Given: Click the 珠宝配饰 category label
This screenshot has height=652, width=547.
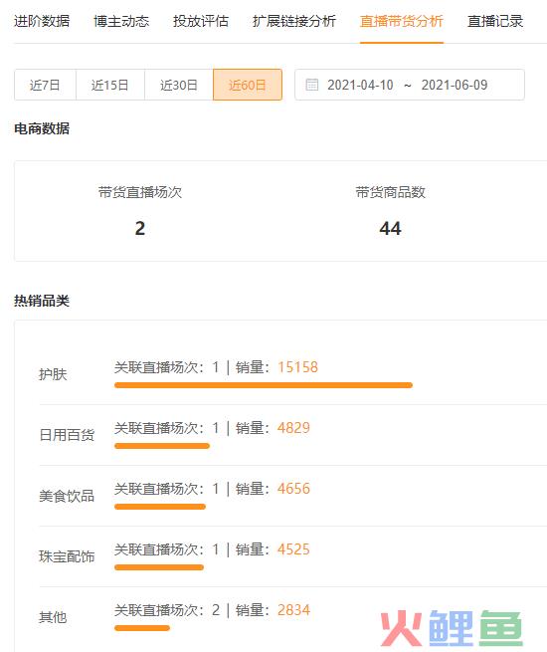Looking at the screenshot, I should tap(67, 556).
